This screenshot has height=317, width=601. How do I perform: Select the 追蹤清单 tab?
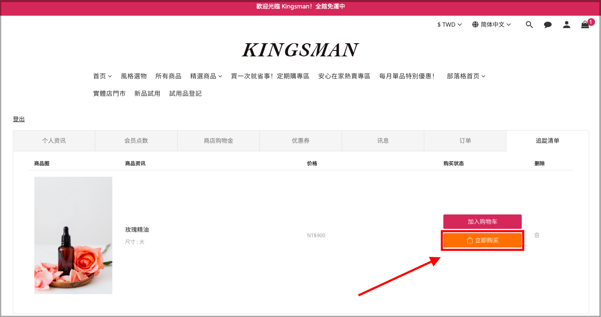click(x=548, y=141)
